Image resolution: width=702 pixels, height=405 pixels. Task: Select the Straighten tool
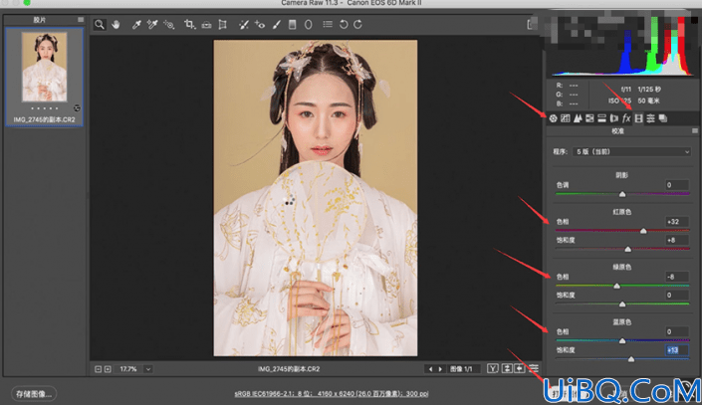(x=206, y=25)
